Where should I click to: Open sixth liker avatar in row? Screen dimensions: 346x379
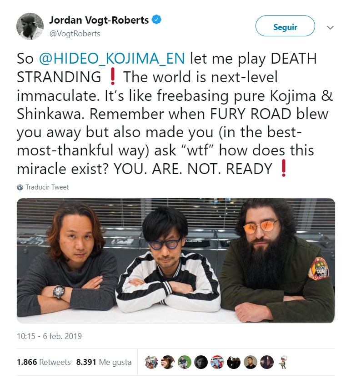coord(234,362)
